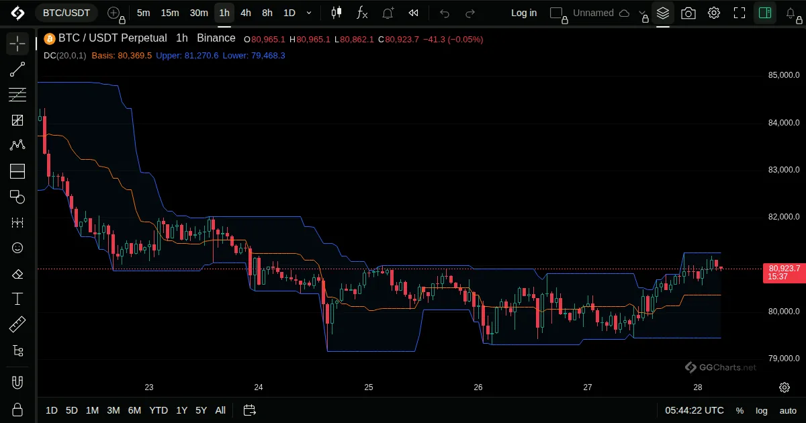Start bar replay mode
The height and width of the screenshot is (423, 806).
click(414, 13)
